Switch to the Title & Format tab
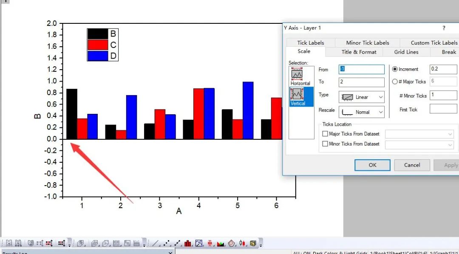This screenshot has width=459, height=254. coord(359,52)
